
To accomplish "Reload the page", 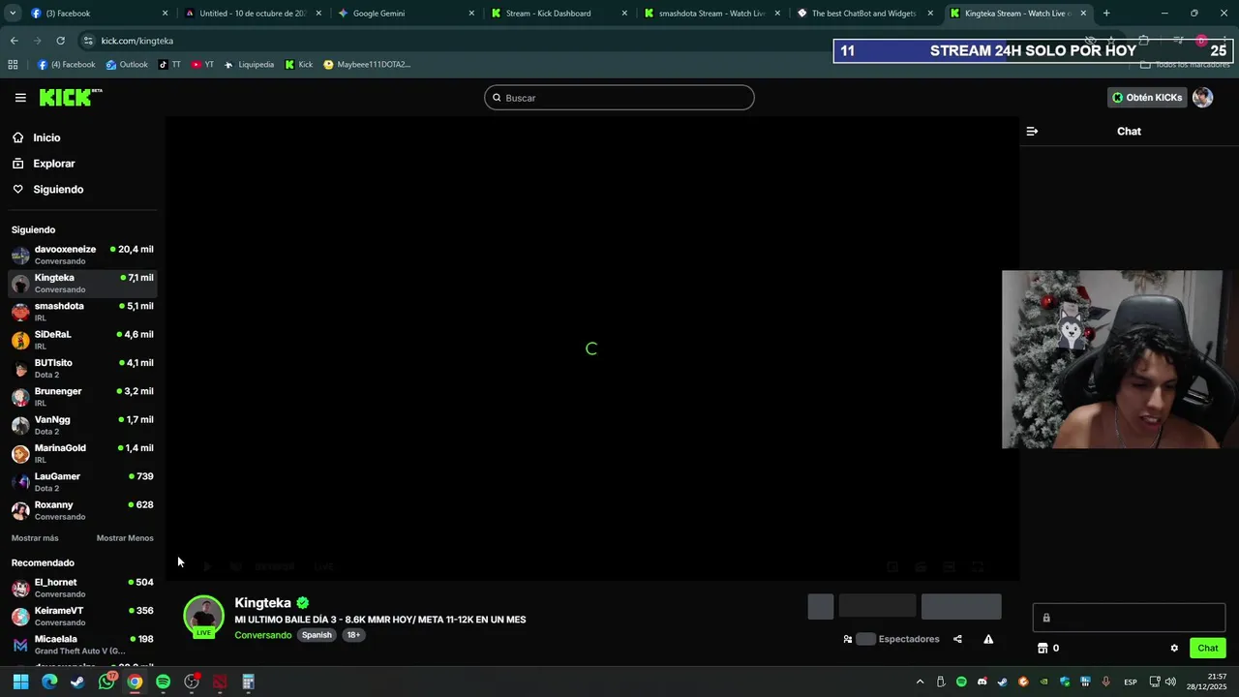I will 60,41.
